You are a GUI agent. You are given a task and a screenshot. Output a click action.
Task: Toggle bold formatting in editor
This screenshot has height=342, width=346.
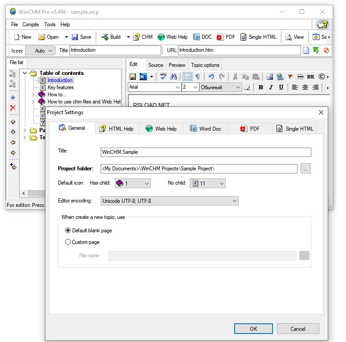(261, 87)
